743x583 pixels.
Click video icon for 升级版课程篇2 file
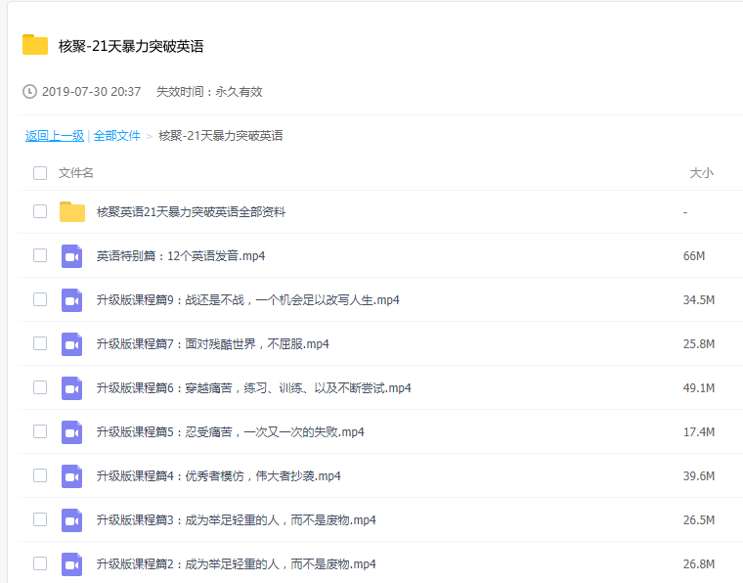pos(72,564)
